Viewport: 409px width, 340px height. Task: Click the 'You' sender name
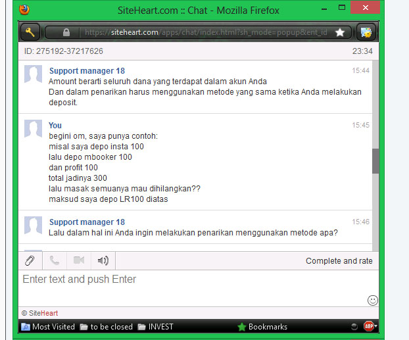[55, 126]
